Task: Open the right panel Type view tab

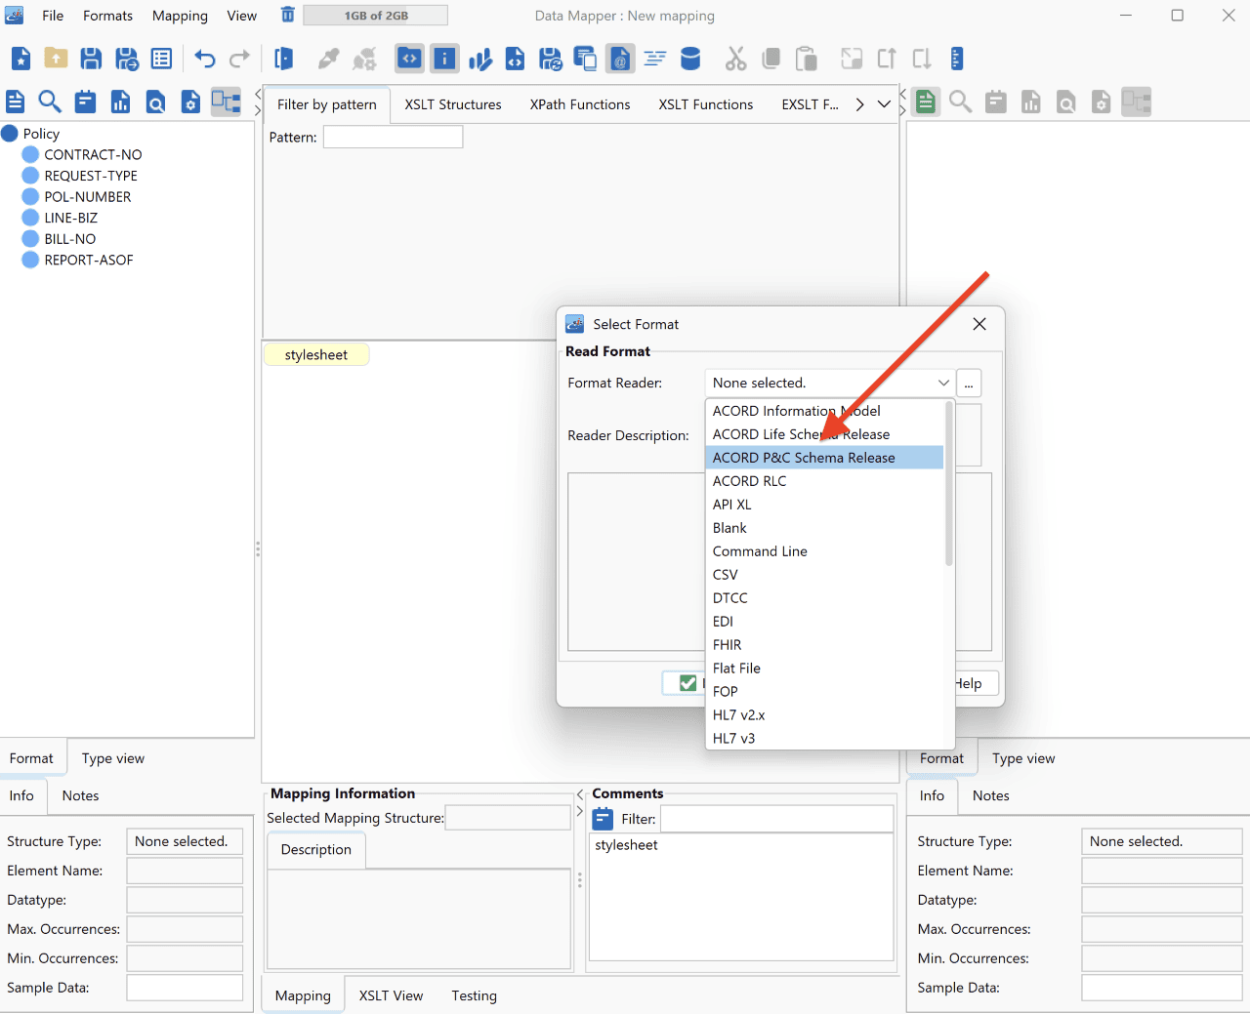Action: point(1023,758)
